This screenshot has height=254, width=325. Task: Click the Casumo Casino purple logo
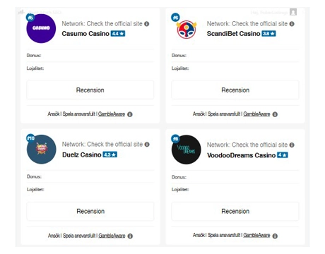coord(41,28)
